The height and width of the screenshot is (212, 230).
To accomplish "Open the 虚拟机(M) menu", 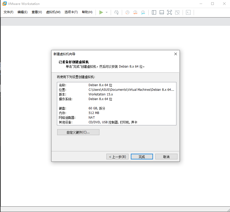I will pos(53,12).
